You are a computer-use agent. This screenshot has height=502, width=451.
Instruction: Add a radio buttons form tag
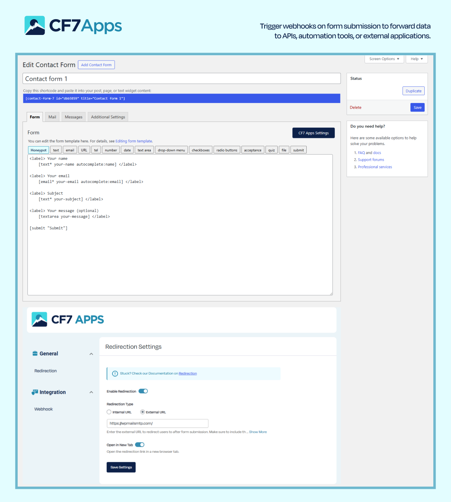click(227, 150)
